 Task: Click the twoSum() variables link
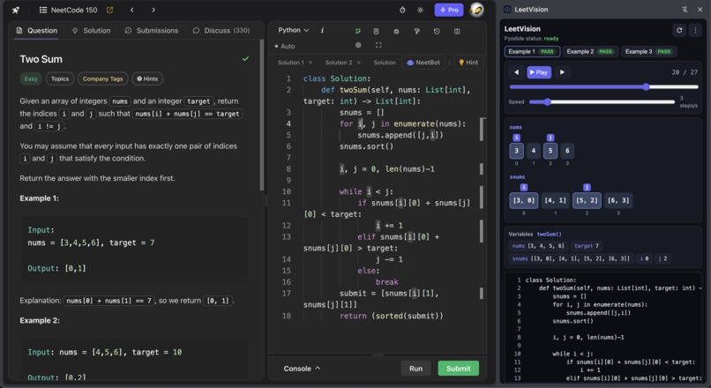click(549, 235)
